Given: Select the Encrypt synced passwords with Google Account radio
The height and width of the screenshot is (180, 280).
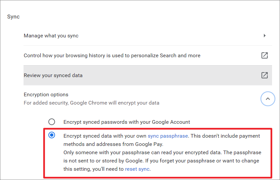Looking at the screenshot, I should click(52, 122).
